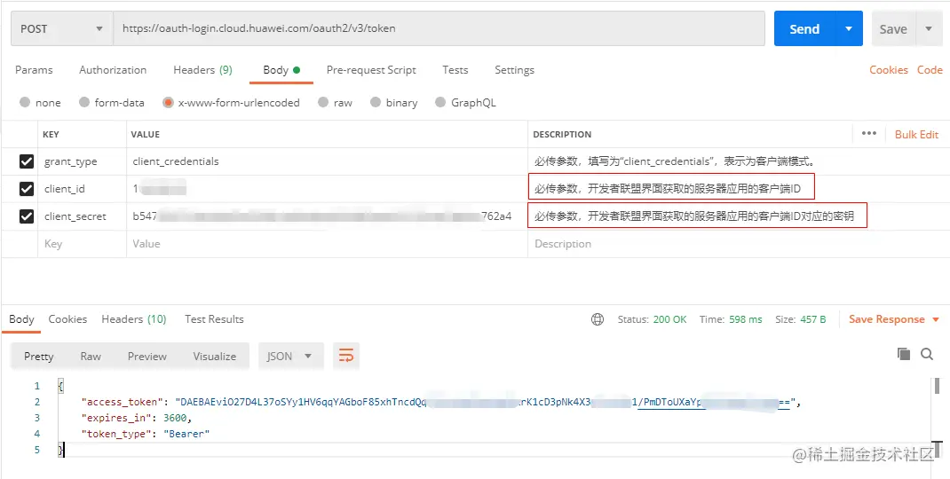Copy the response using the copy icon
This screenshot has width=950, height=479.
click(x=904, y=354)
